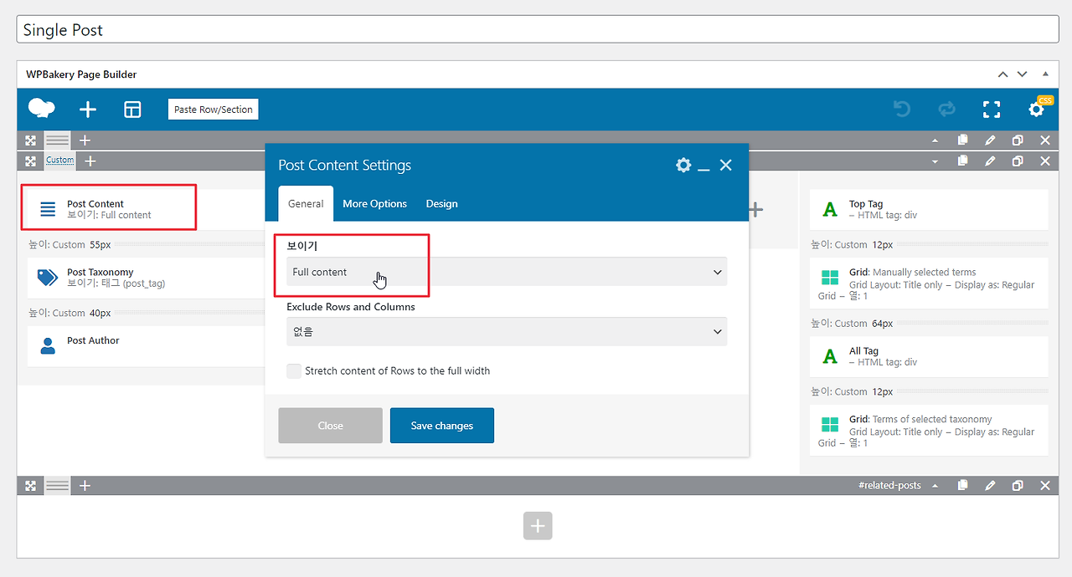The width and height of the screenshot is (1072, 577).
Task: Add column in the topmost row bar
Action: click(85, 140)
